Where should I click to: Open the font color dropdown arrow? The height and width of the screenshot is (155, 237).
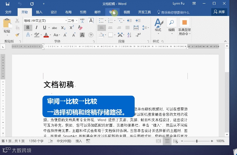[x=50, y=35]
